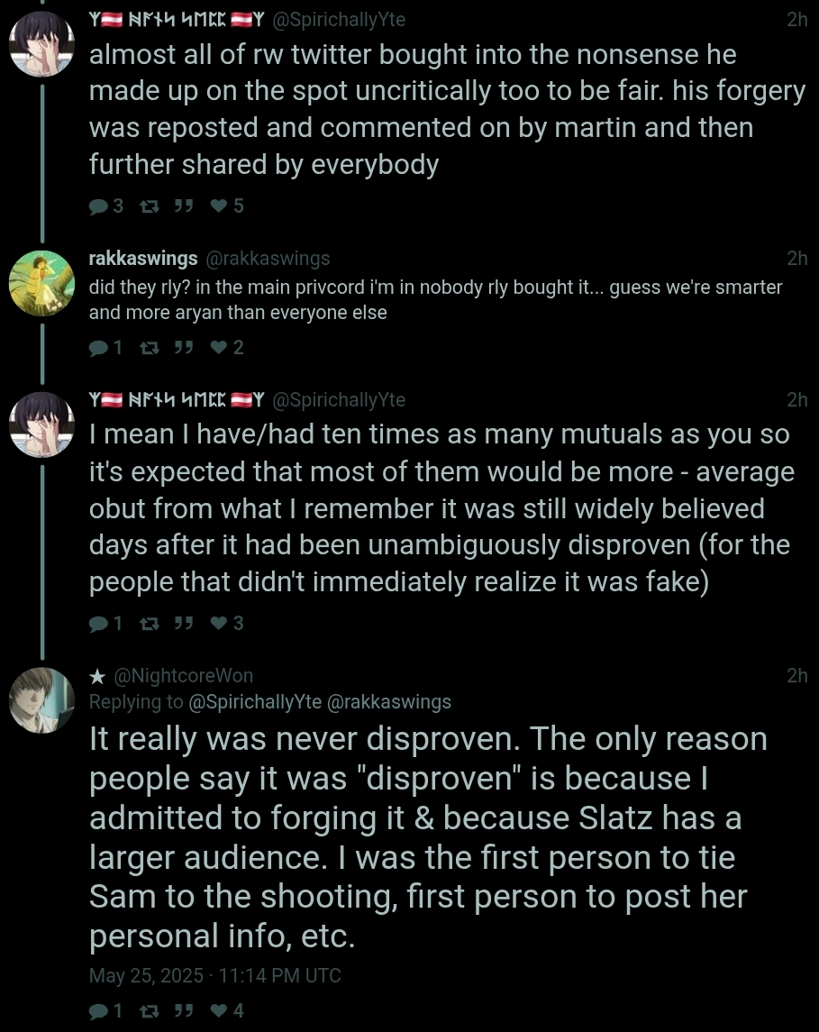This screenshot has width=819, height=1032.
Task: Retweet the first SpirichallyYte tweet
Action: (150, 206)
